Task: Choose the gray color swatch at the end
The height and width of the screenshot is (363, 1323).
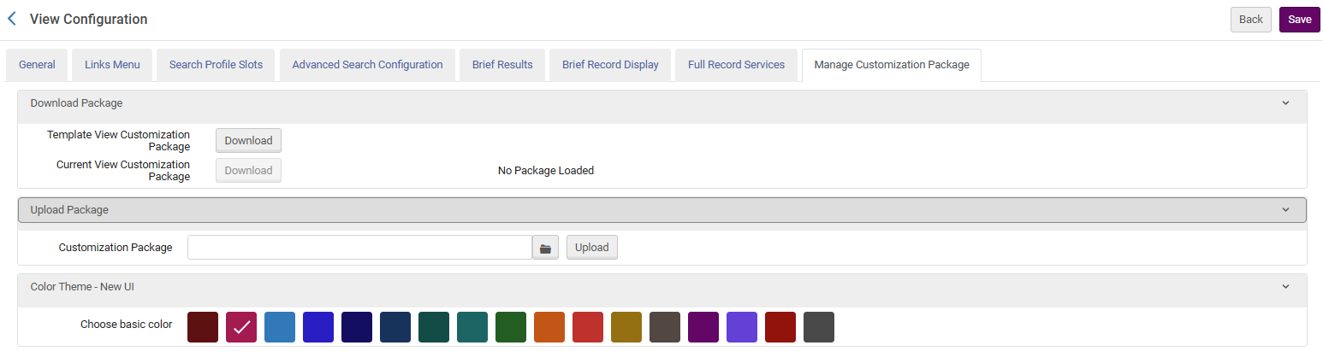Action: 819,327
